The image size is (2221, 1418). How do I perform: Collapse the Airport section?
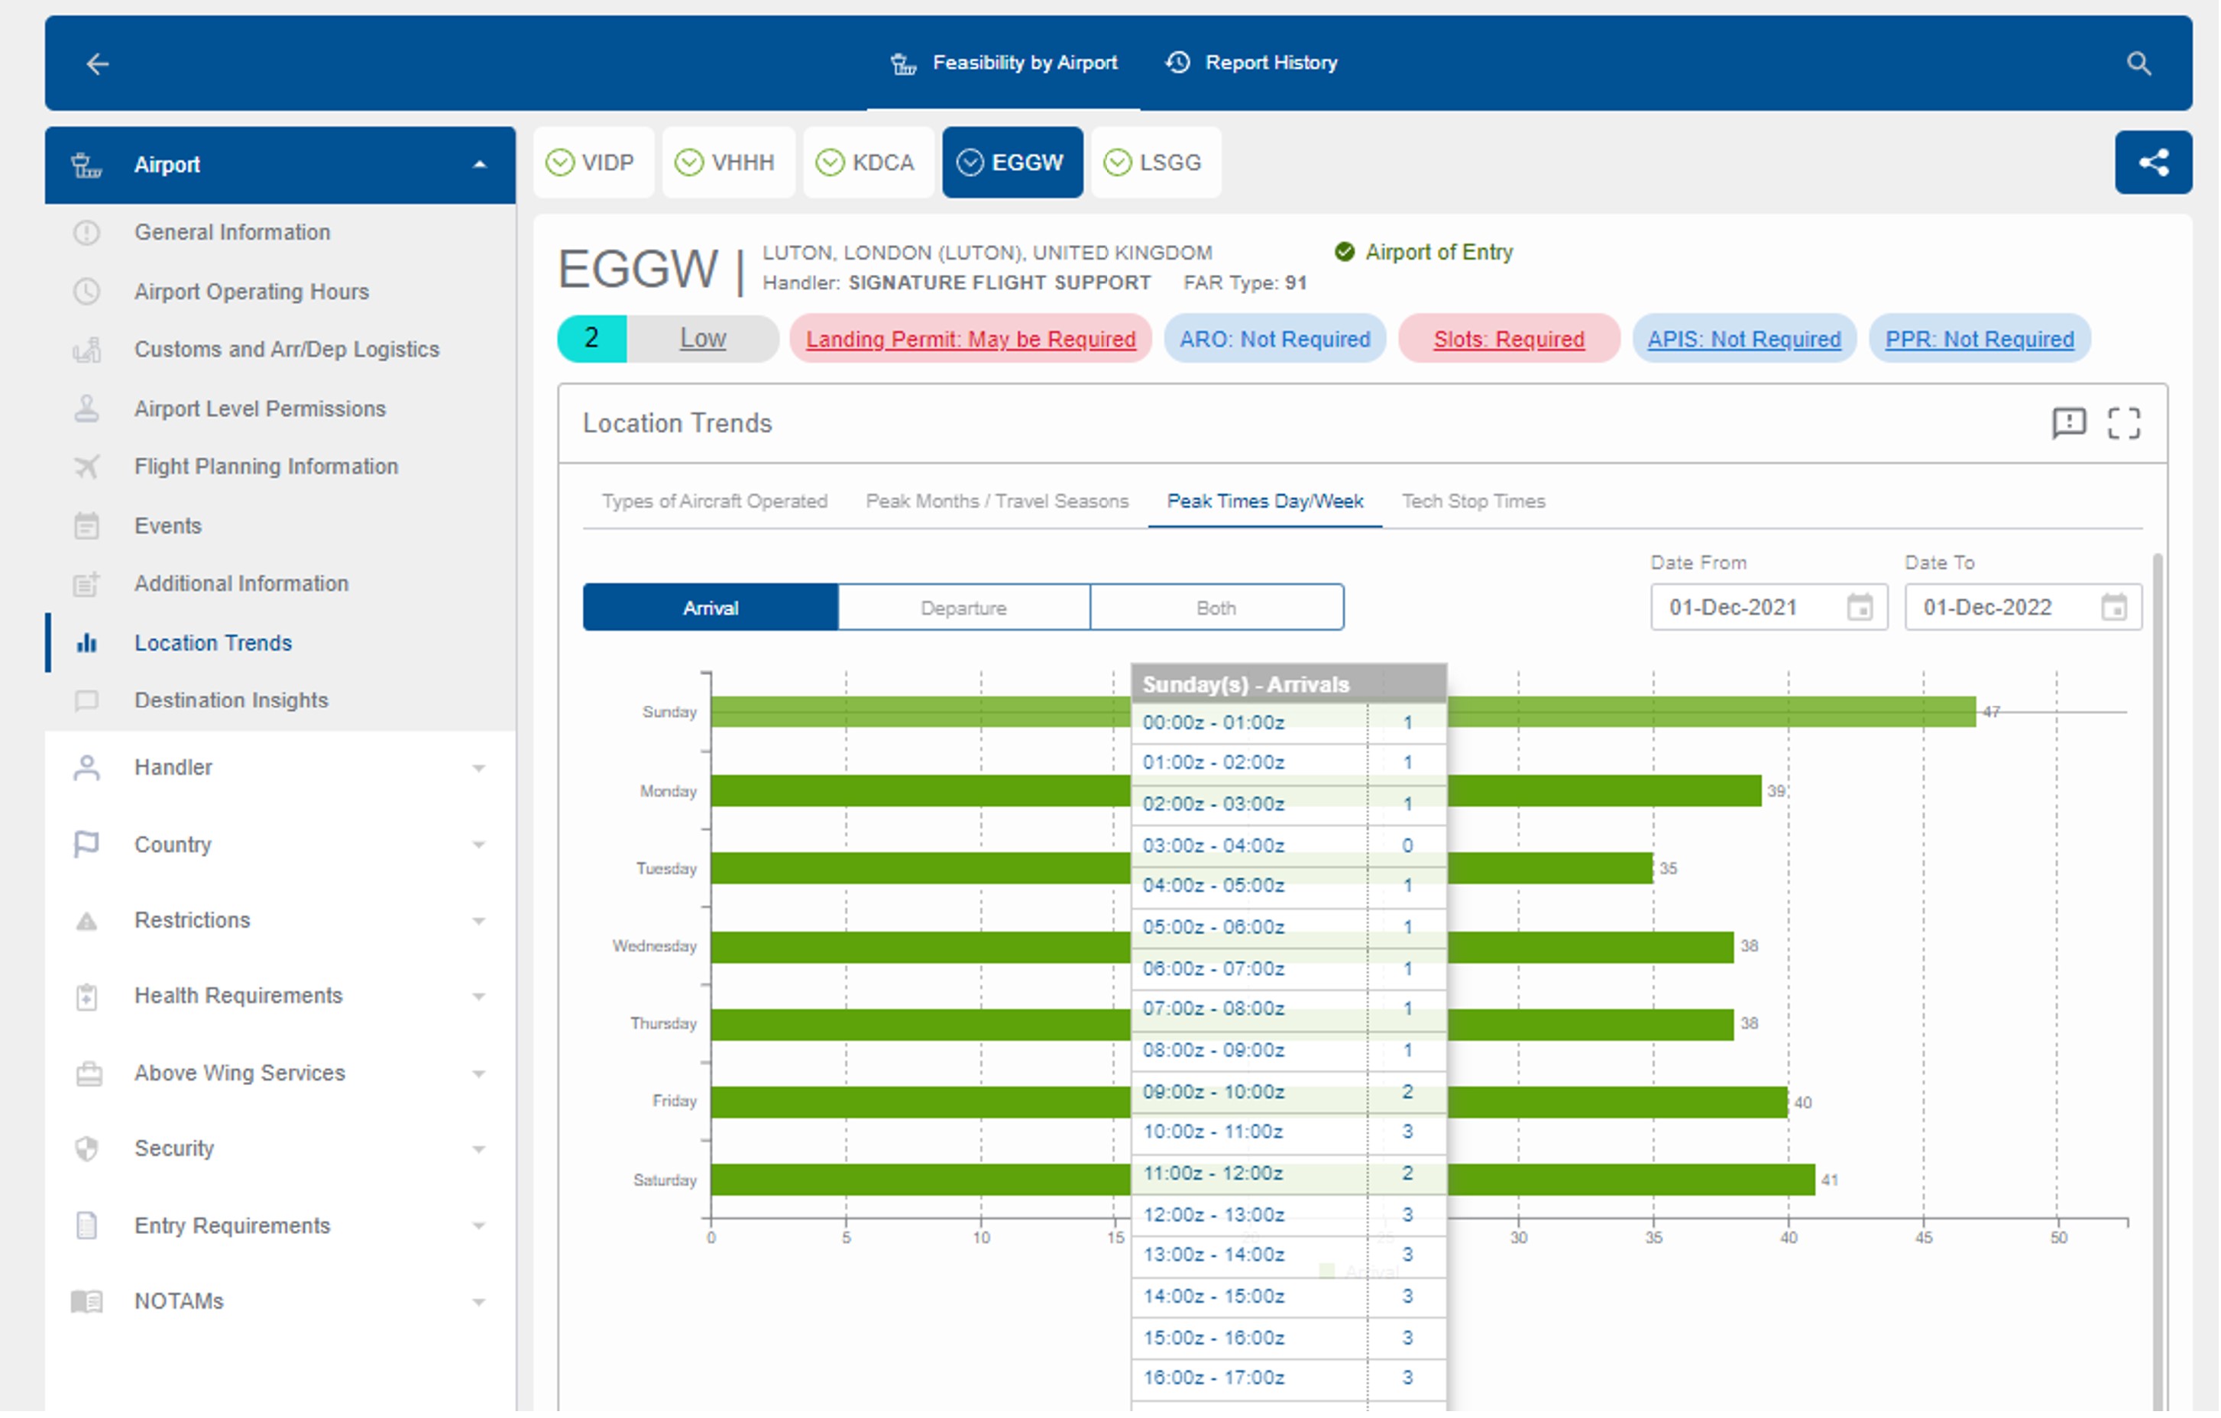(x=480, y=165)
